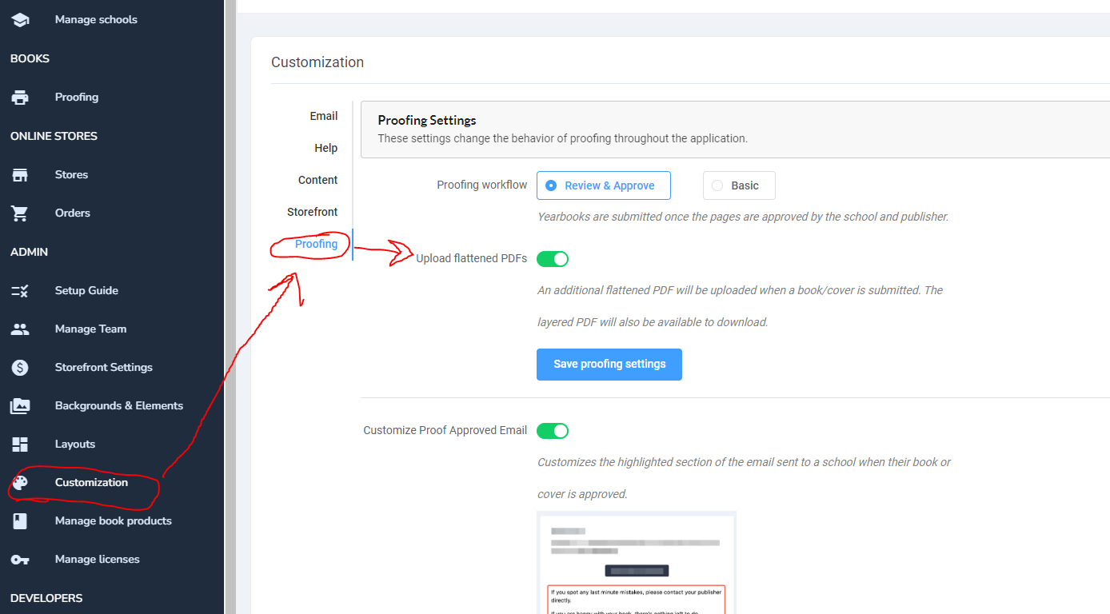
Task: Click the 'An additional flattened PDF' description
Action: tap(741, 306)
